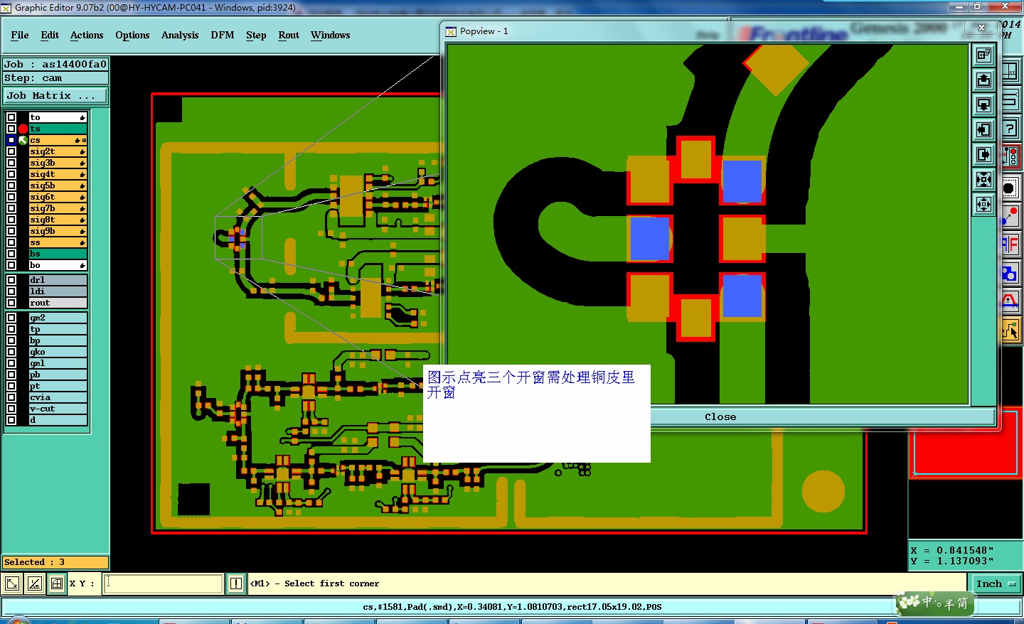The width and height of the screenshot is (1024, 624).
Task: Select the bo layer name
Action: click(58, 265)
